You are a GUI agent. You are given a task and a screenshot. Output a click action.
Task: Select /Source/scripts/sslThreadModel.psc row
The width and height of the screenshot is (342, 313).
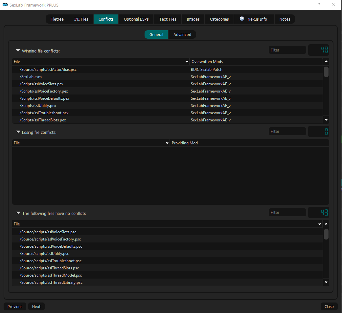coord(167,275)
